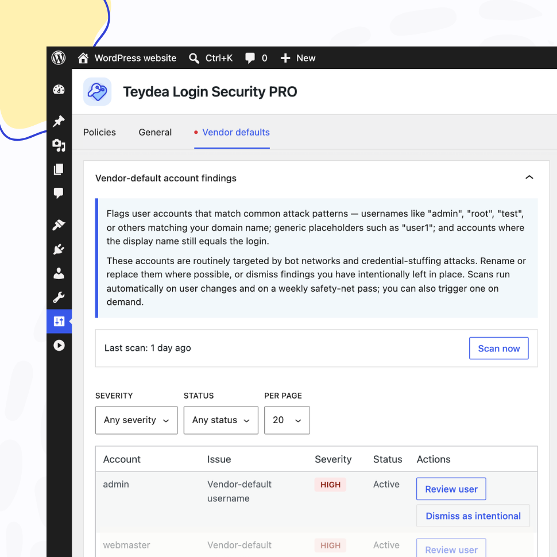557x557 pixels.
Task: Open the WordPress logo menu
Action: [59, 58]
